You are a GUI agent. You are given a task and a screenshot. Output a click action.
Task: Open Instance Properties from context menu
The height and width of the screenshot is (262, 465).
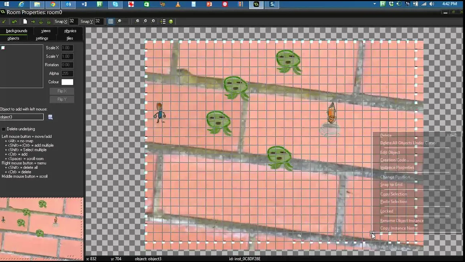click(x=397, y=168)
